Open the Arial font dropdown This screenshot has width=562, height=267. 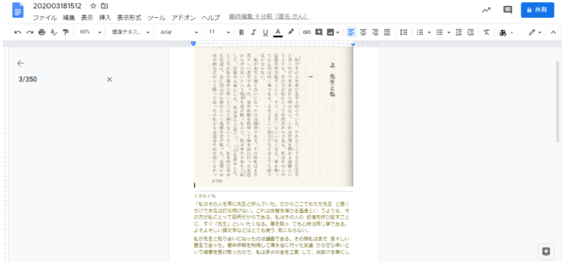click(x=179, y=33)
